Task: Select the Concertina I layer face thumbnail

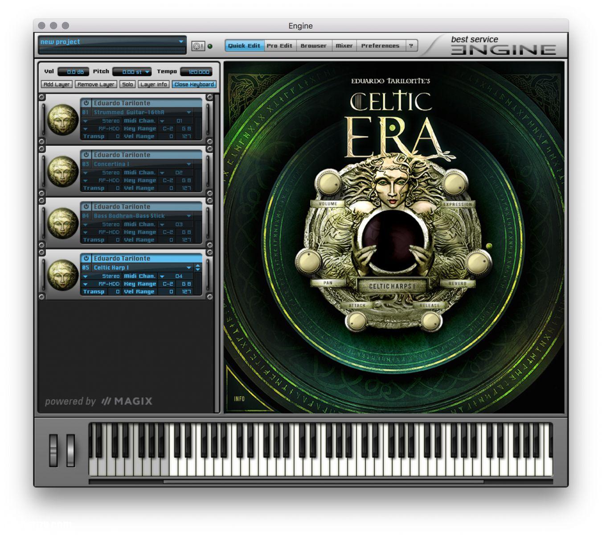Action: pos(62,171)
